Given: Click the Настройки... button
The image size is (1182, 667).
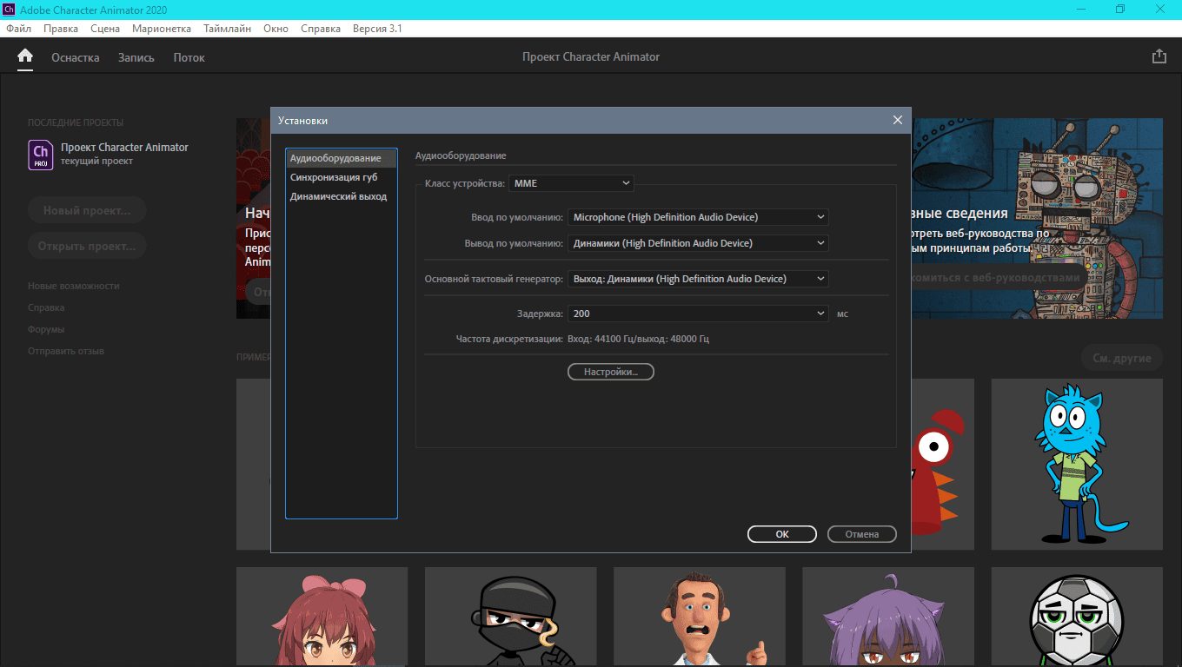Looking at the screenshot, I should 610,372.
